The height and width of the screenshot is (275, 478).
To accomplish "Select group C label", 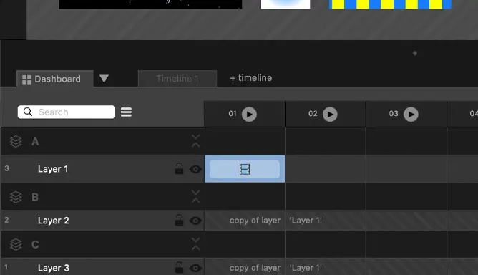I will [35, 244].
